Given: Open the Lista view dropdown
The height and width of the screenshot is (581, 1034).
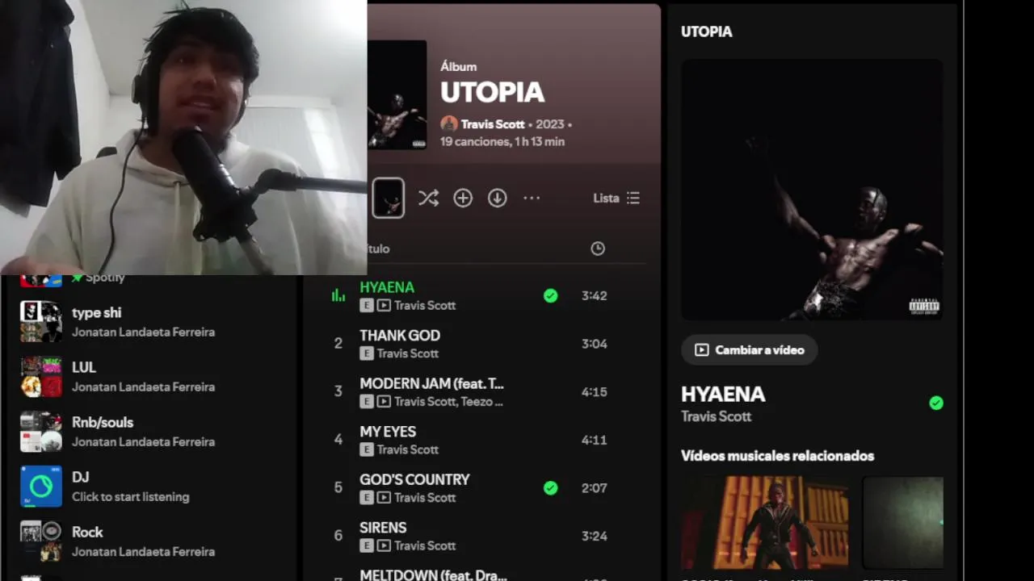Looking at the screenshot, I should click(x=616, y=198).
